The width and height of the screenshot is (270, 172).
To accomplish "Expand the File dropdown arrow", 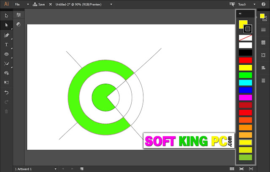I will [x=28, y=4].
